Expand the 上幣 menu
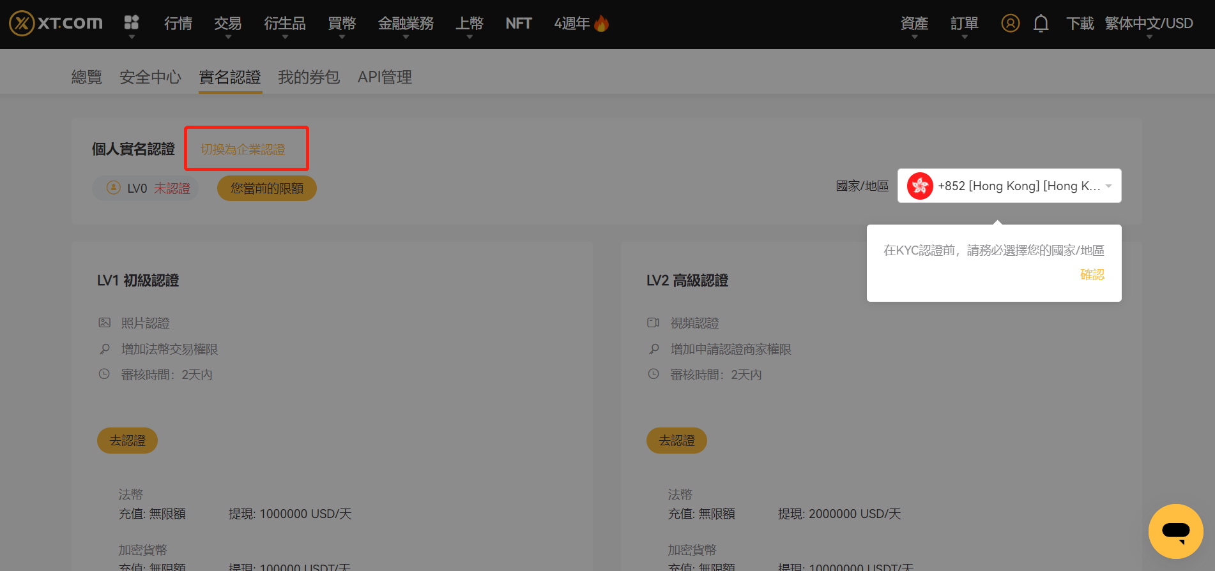The width and height of the screenshot is (1215, 571). click(x=470, y=24)
